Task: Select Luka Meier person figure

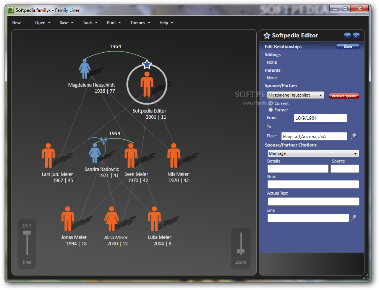Action: [x=154, y=219]
